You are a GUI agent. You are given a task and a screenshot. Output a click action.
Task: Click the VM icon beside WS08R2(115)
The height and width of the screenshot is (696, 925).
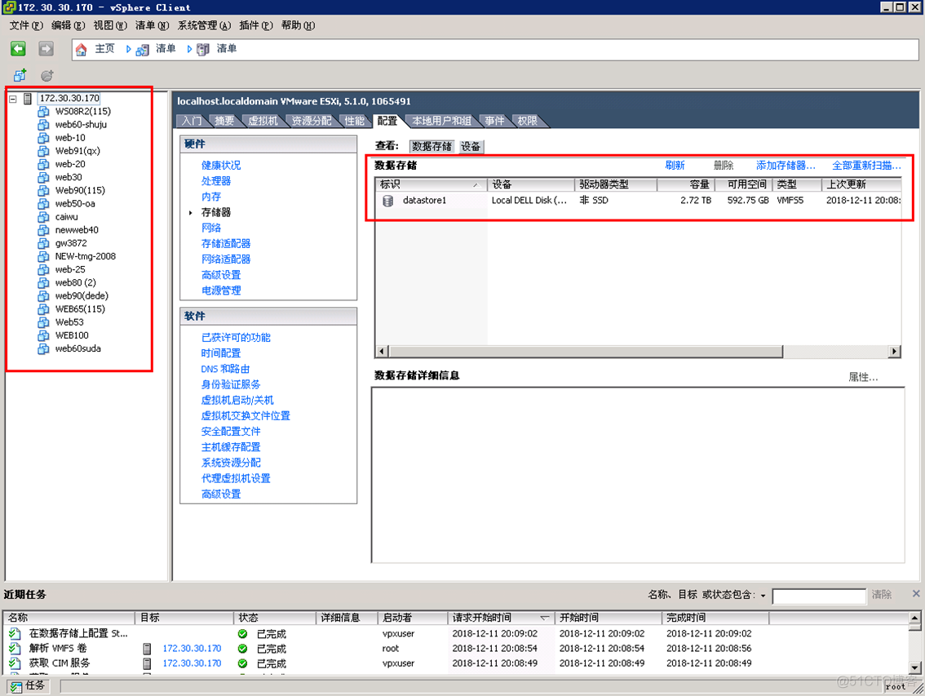[x=44, y=112]
